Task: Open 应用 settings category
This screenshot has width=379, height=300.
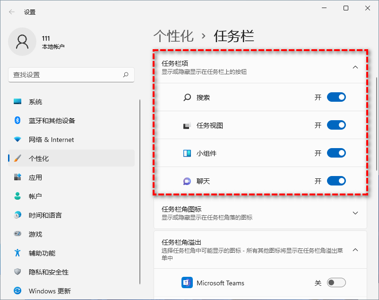Action: point(71,177)
